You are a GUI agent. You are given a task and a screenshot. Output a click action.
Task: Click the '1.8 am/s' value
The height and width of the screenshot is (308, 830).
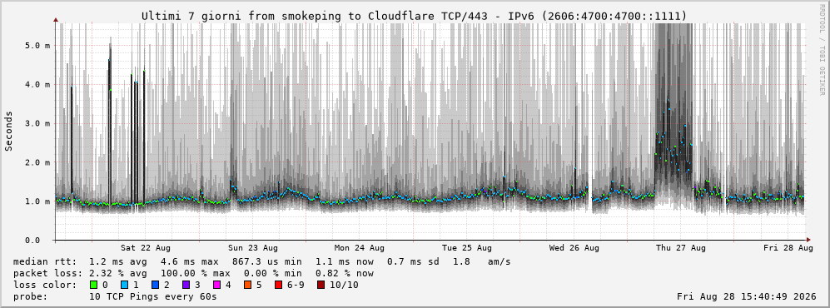tap(482, 262)
